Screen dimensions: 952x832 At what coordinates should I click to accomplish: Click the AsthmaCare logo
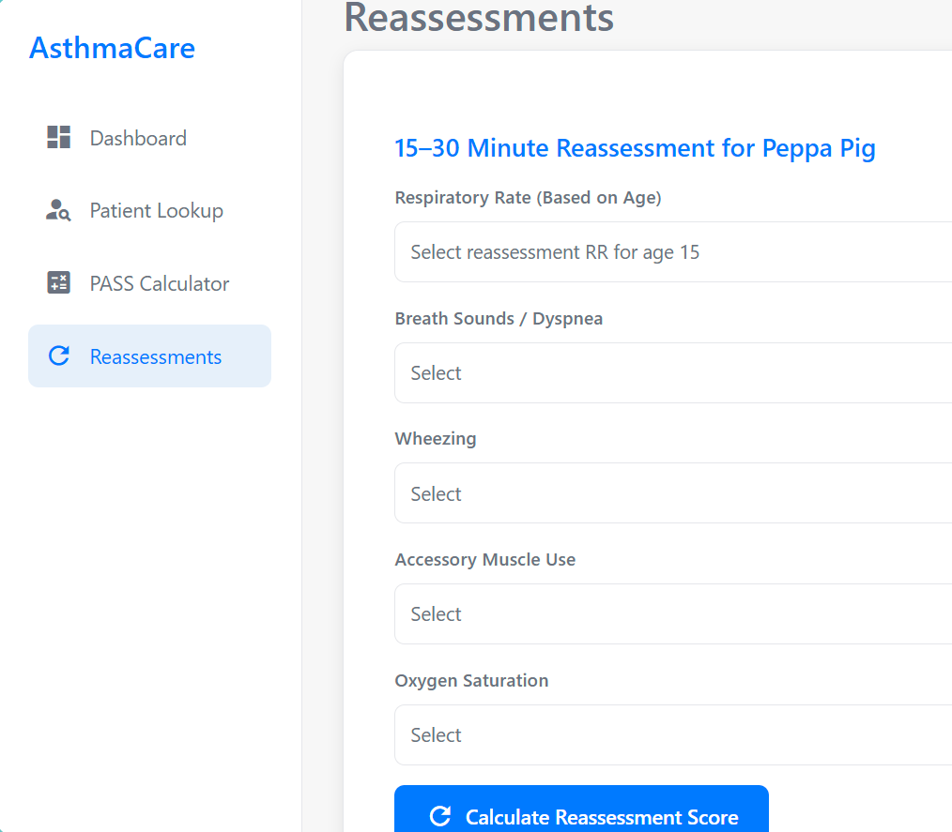click(x=112, y=48)
